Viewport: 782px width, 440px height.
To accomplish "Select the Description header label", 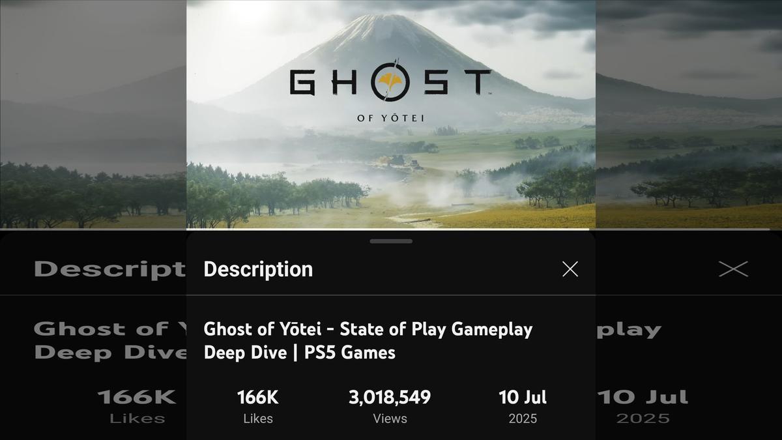I will (258, 269).
